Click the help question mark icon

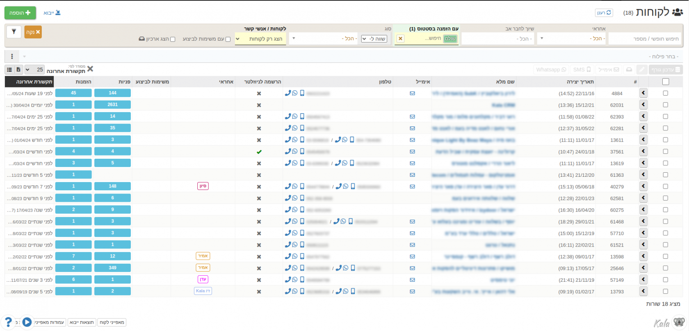[x=8, y=322]
